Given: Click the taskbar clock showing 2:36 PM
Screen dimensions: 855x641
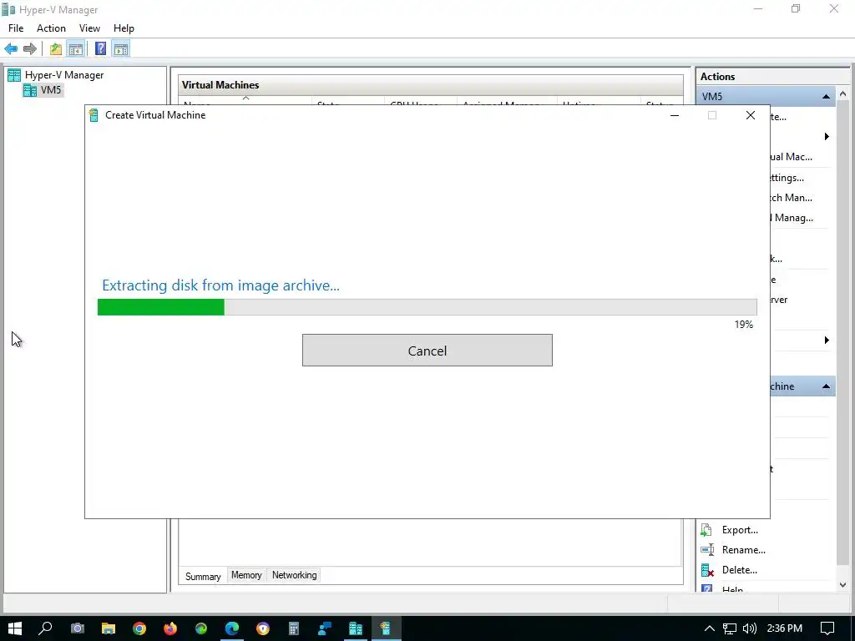Looking at the screenshot, I should (785, 628).
